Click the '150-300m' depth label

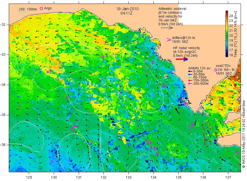201,80
